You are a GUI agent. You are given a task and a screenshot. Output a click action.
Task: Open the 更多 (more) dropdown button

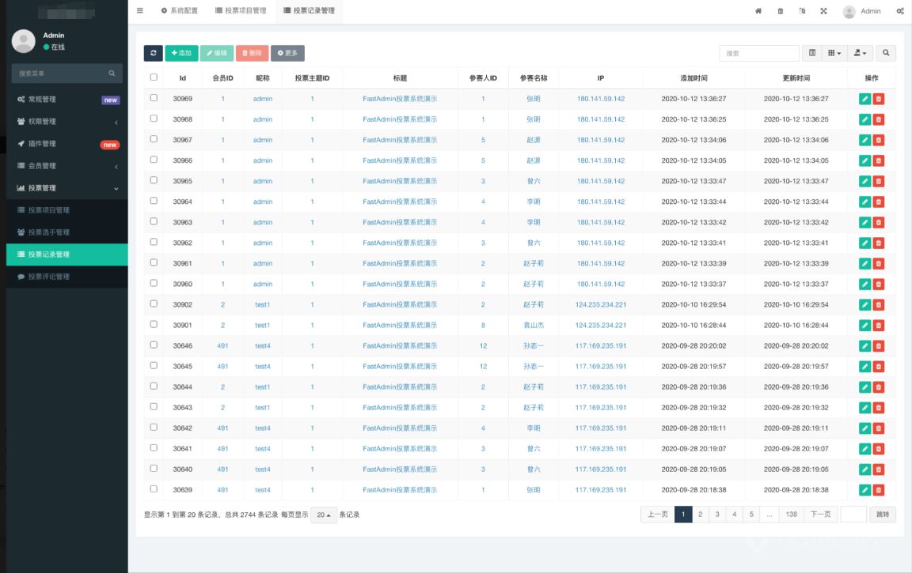click(x=287, y=53)
